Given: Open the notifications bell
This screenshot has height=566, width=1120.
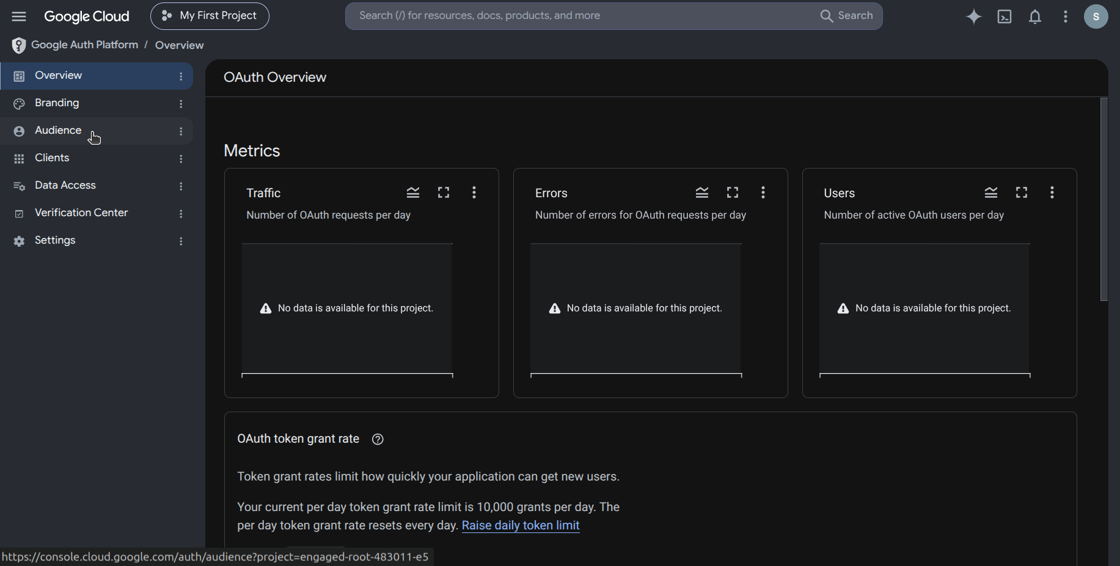Looking at the screenshot, I should point(1035,16).
